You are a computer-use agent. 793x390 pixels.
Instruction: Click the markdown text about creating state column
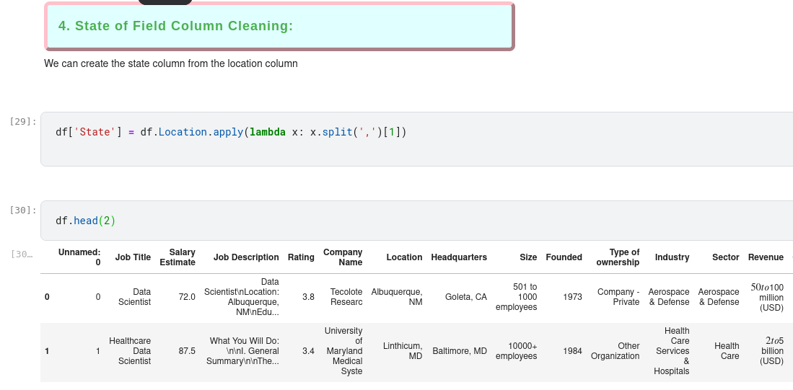171,63
